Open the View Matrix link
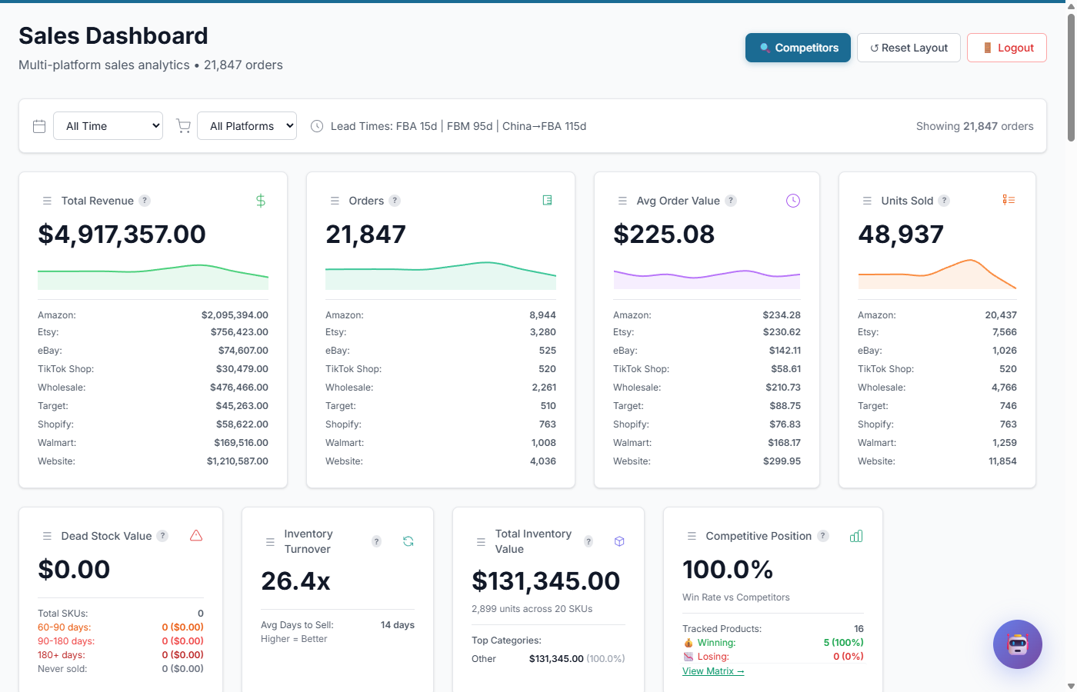The image size is (1077, 692). click(x=712, y=670)
